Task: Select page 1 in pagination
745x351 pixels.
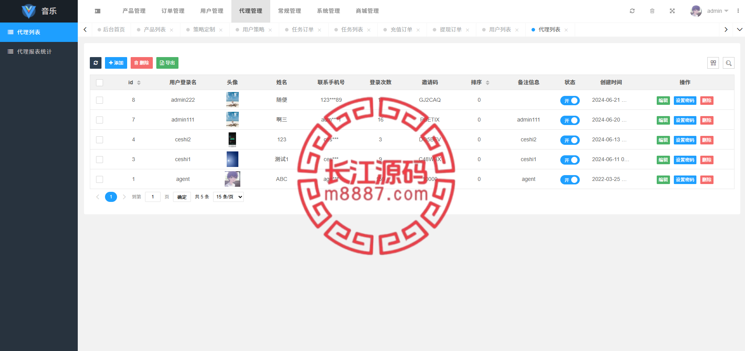Action: [111, 197]
